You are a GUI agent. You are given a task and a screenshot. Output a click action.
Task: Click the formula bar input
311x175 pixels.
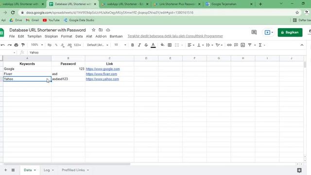point(167,52)
